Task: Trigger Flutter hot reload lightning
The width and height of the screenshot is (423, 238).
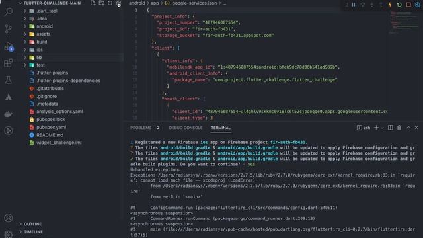Action: (x=390, y=5)
